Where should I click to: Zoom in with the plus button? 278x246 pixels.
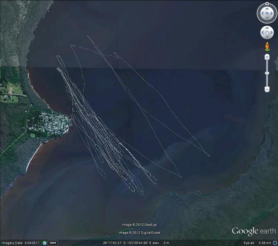tap(267, 57)
